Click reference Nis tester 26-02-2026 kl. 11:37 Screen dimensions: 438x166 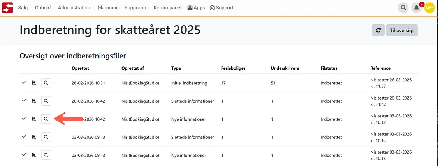[391, 83]
